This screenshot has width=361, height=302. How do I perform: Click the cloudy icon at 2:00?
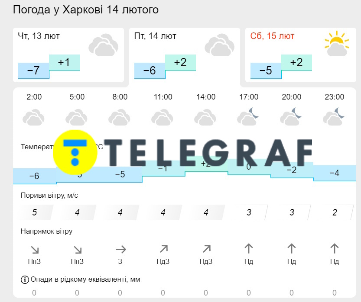[34, 117]
